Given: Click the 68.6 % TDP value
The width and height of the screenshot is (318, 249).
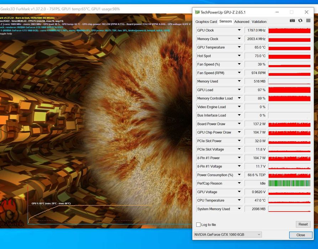Looking at the screenshot, I should coord(256,175).
